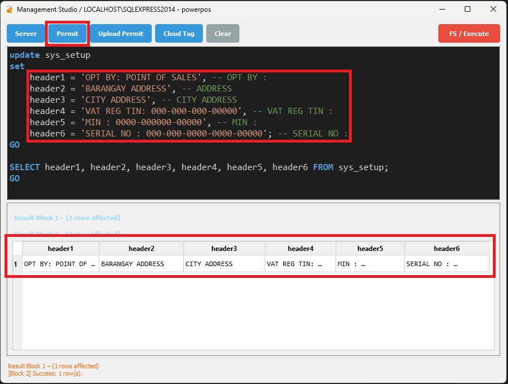Screen dimensions: 508x384
Task: Run query with F5 / Execute
Action: (x=468, y=34)
